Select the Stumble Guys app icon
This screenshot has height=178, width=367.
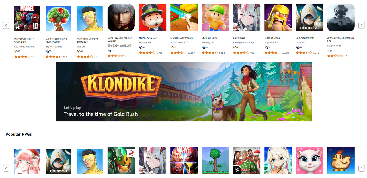point(215,18)
